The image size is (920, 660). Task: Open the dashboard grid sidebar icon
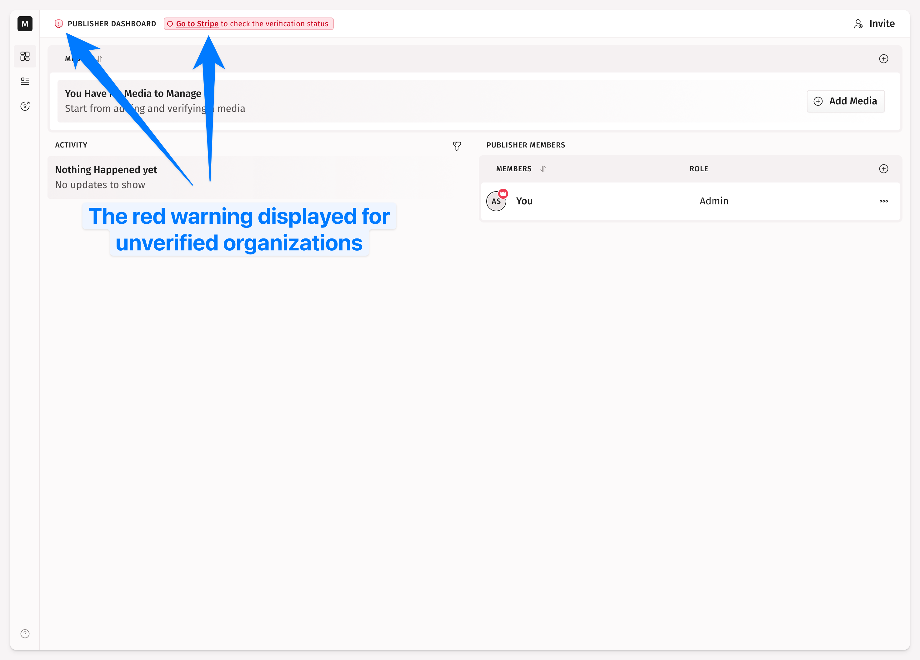click(x=25, y=56)
